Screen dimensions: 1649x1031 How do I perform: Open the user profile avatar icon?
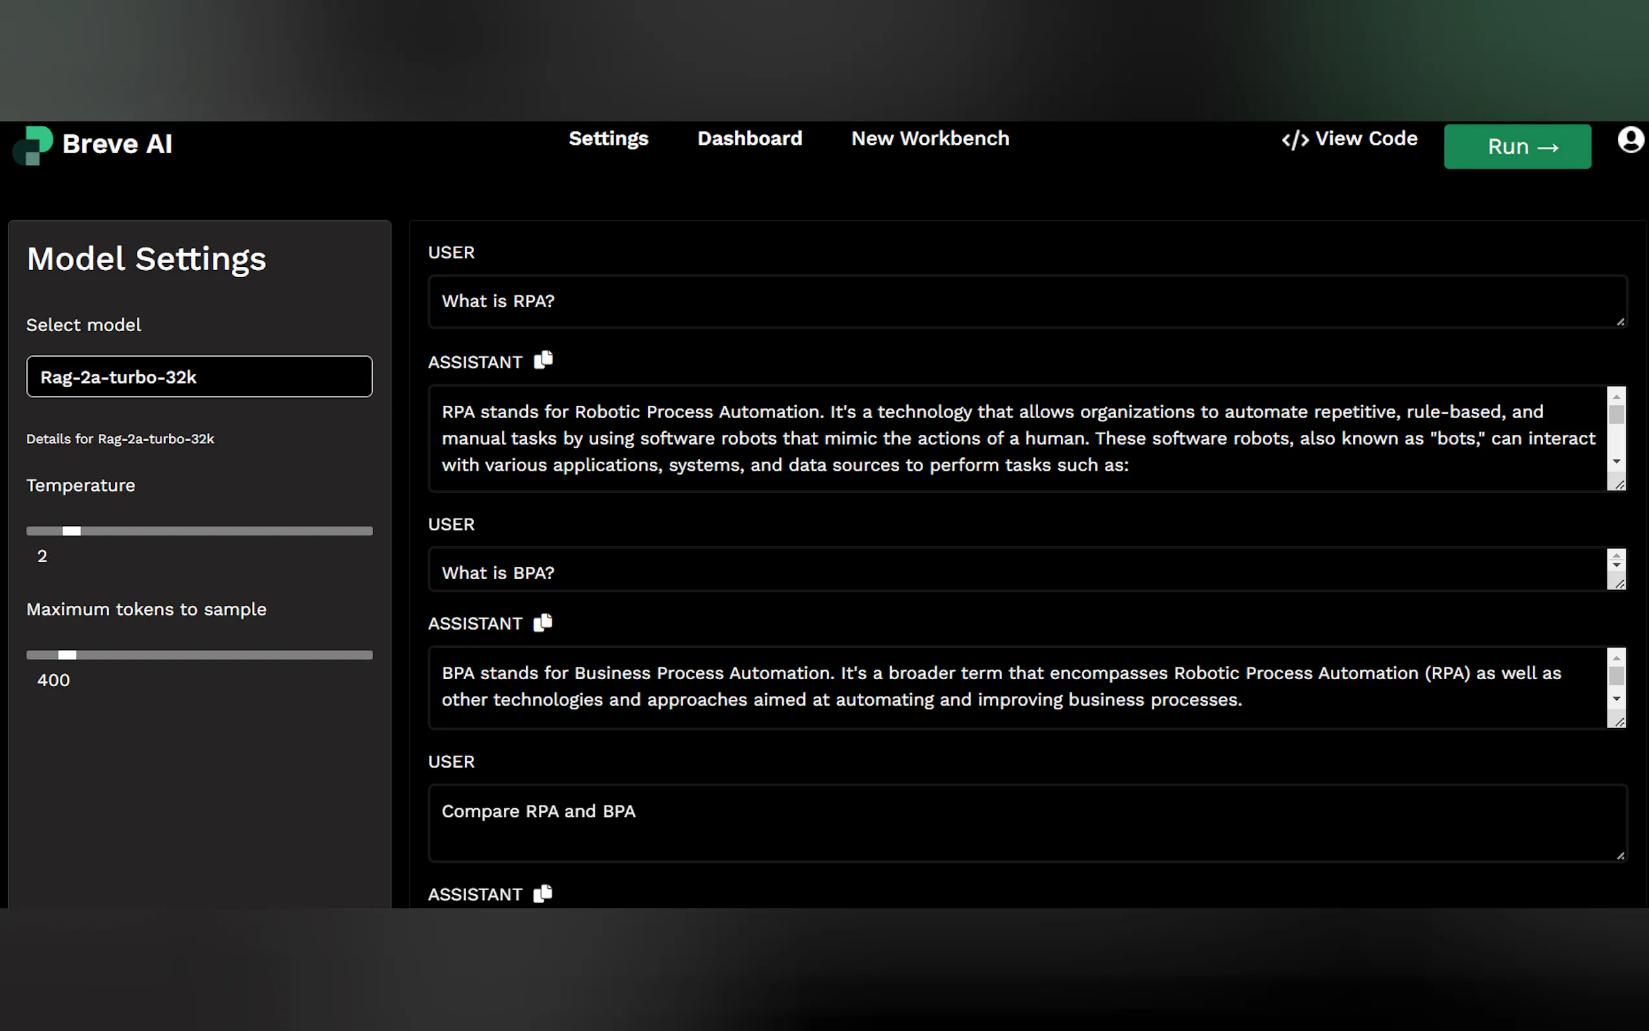(1630, 140)
